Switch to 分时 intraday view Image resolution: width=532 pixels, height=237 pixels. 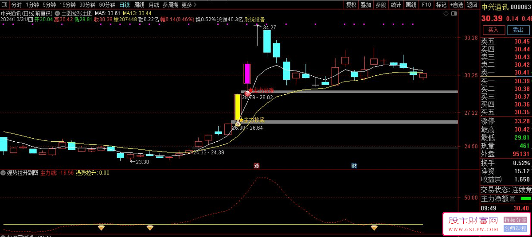point(16,5)
